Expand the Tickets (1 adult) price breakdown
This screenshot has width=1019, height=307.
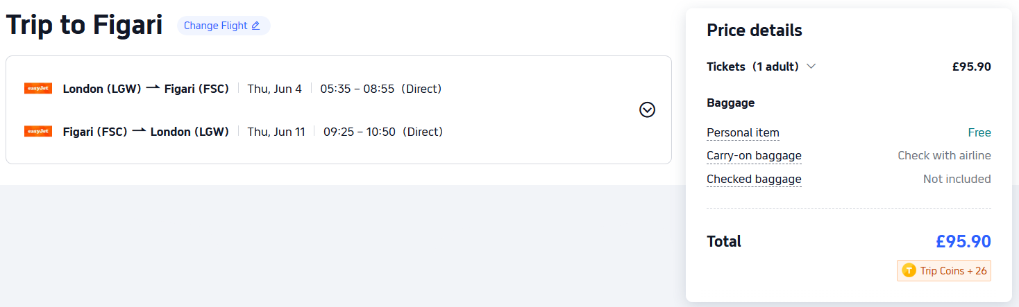(811, 67)
